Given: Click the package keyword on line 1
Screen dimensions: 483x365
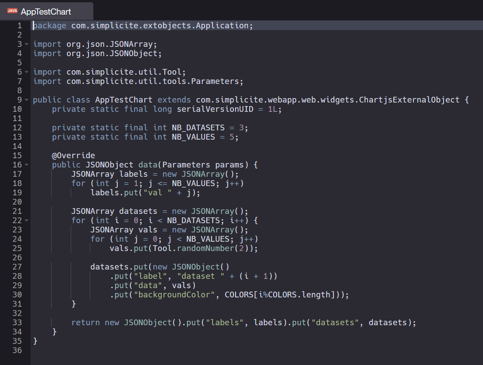Looking at the screenshot, I should [x=50, y=26].
